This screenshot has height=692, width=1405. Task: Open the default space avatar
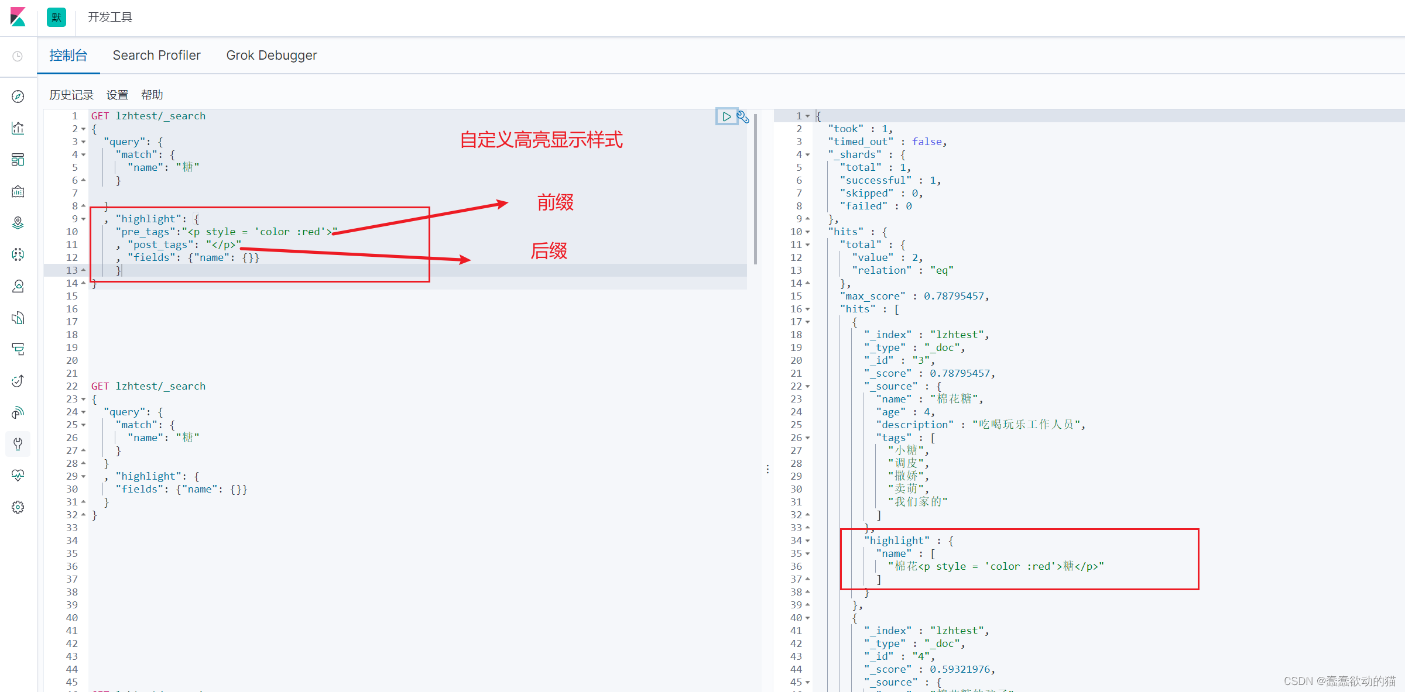coord(56,17)
